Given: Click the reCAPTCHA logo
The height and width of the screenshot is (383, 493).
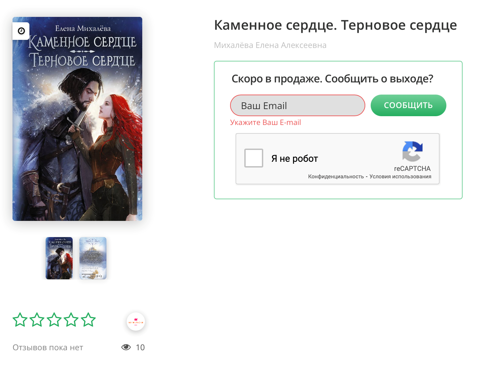Looking at the screenshot, I should (x=412, y=151).
